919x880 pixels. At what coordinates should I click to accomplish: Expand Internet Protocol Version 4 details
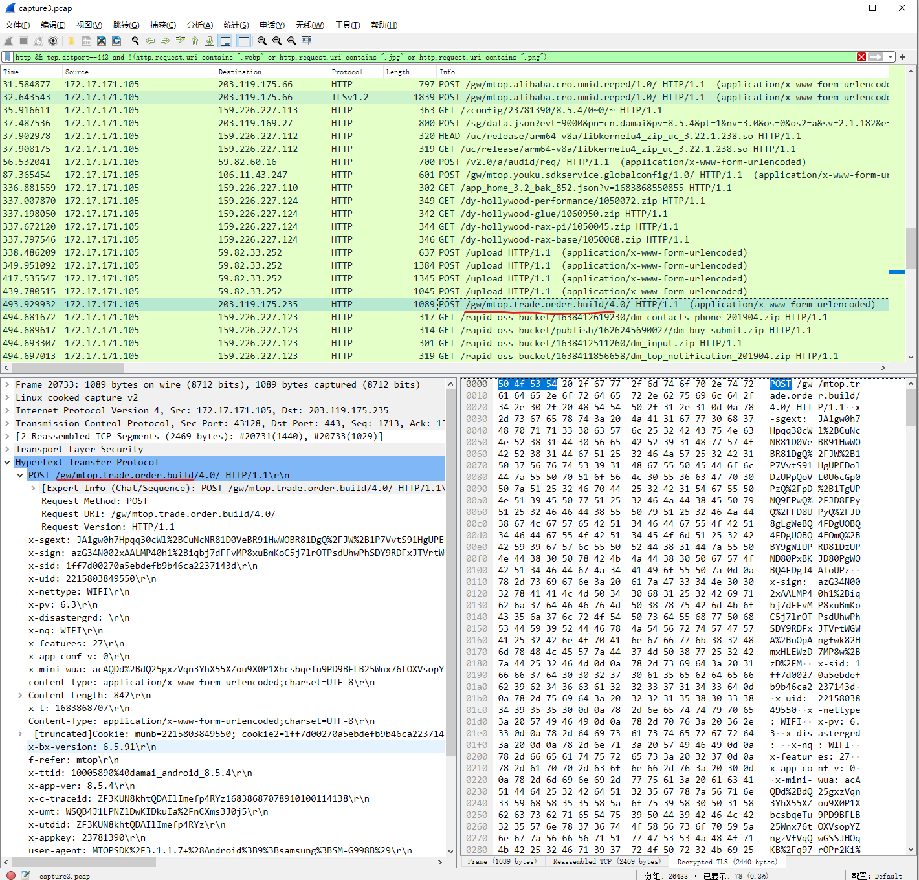[x=7, y=410]
